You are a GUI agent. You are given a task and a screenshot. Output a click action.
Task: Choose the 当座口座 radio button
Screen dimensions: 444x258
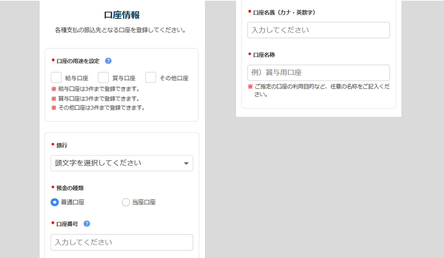tap(126, 202)
